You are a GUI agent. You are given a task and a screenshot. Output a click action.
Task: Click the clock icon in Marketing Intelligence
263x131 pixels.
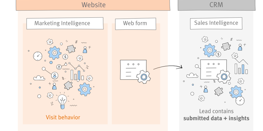[x=38, y=56]
